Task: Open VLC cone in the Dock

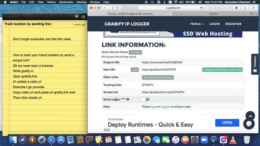Action: (x=233, y=140)
